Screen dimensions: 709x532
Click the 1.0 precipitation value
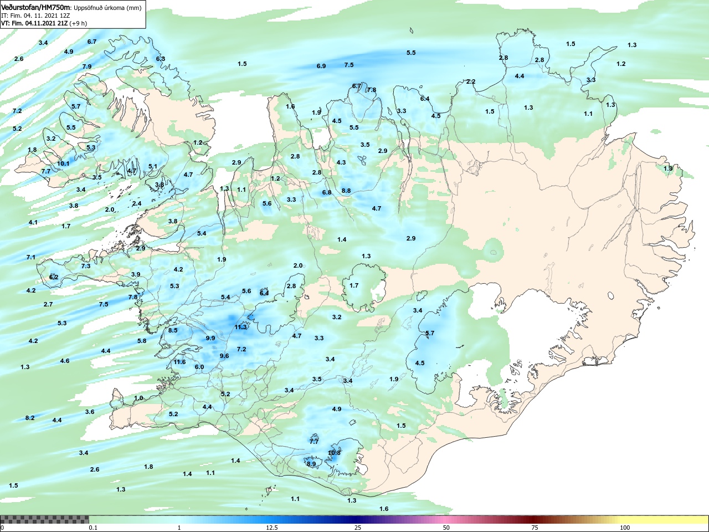pyautogui.click(x=138, y=398)
